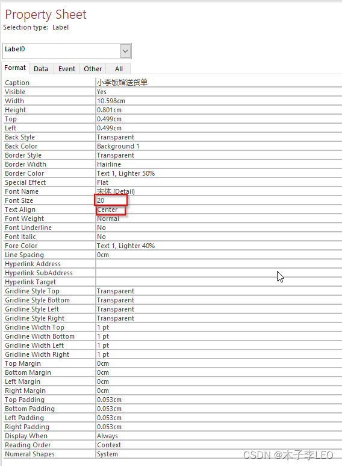Screen dimensions: 342x466
Task: Click the Format tab
Action: click(15, 68)
